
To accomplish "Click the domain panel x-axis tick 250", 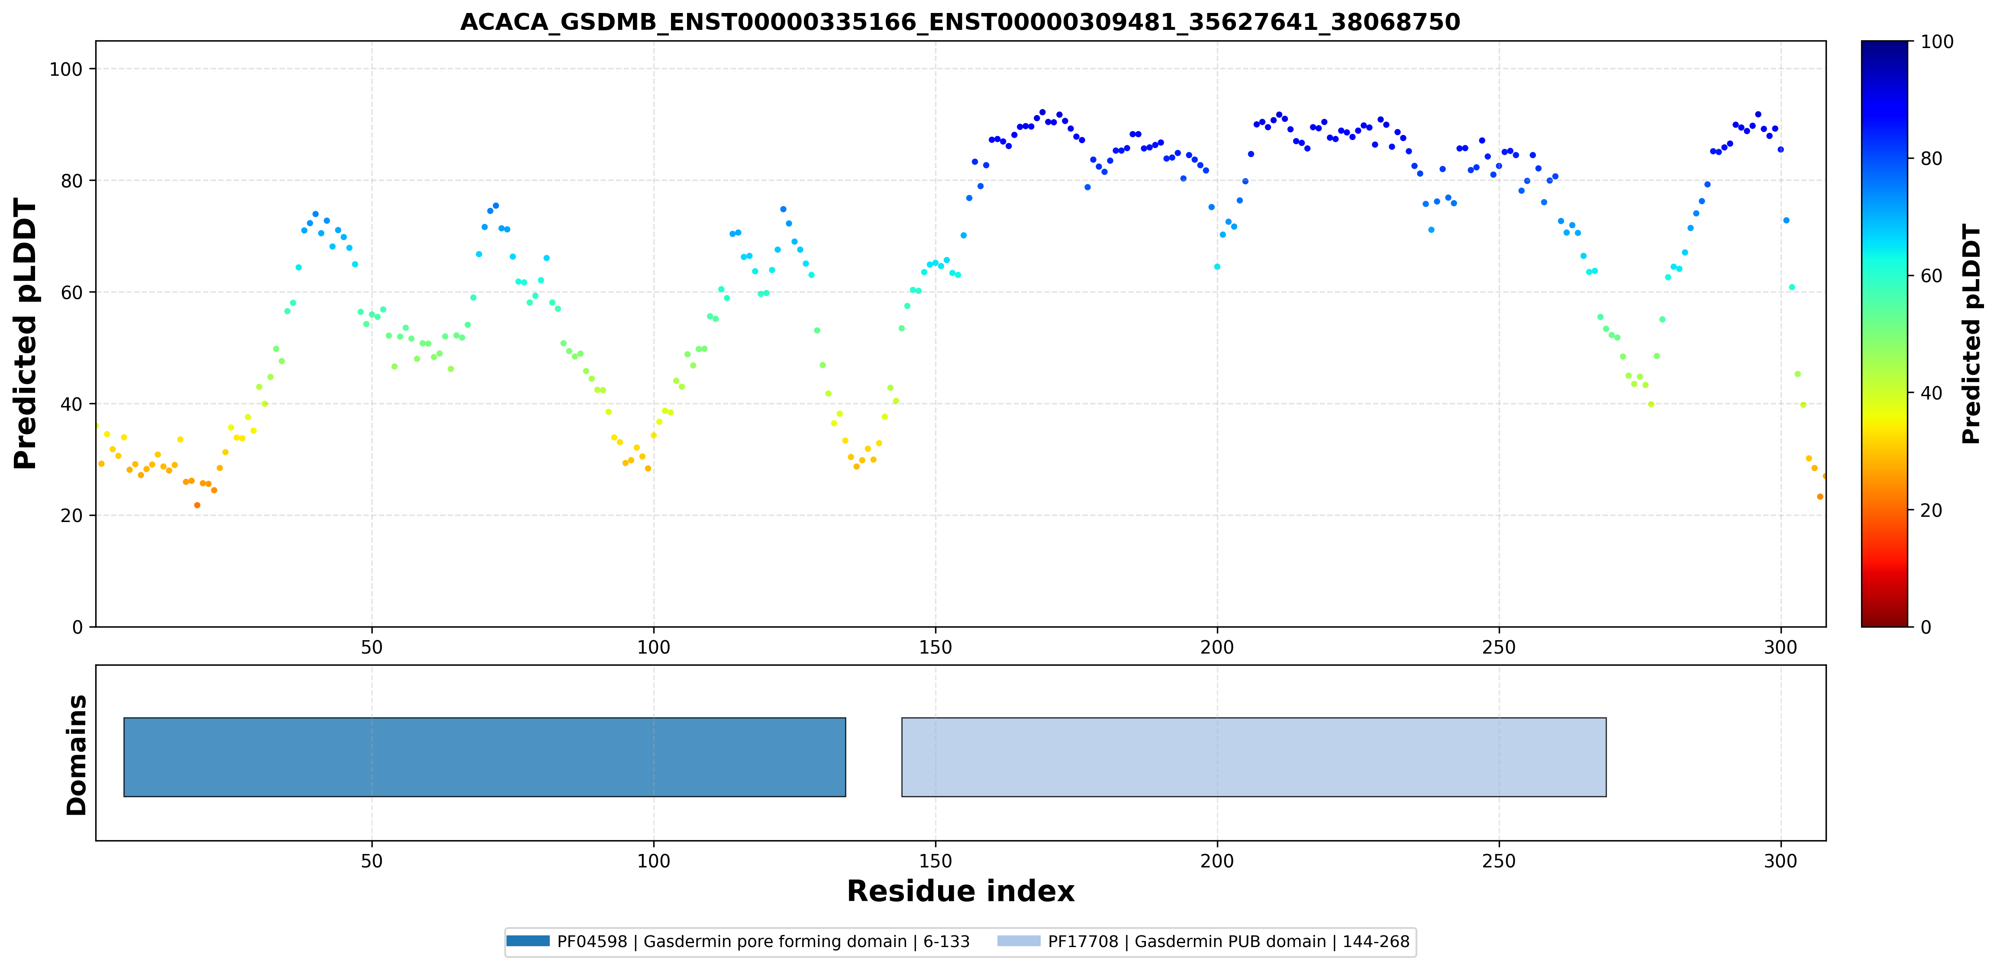I will pos(1499,860).
